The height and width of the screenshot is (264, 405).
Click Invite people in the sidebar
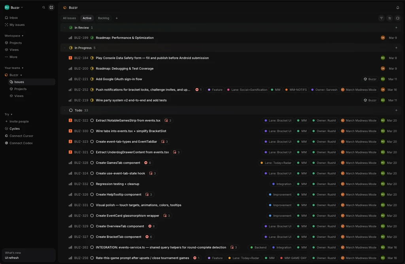tap(19, 122)
